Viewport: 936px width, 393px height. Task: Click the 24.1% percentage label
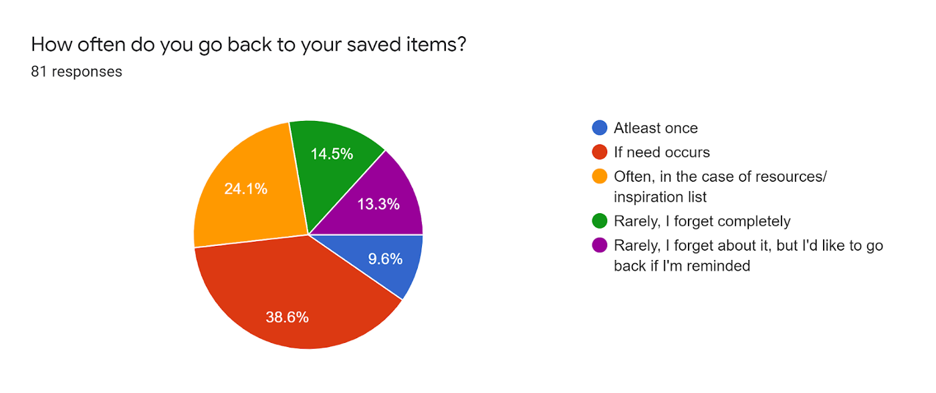tap(245, 189)
